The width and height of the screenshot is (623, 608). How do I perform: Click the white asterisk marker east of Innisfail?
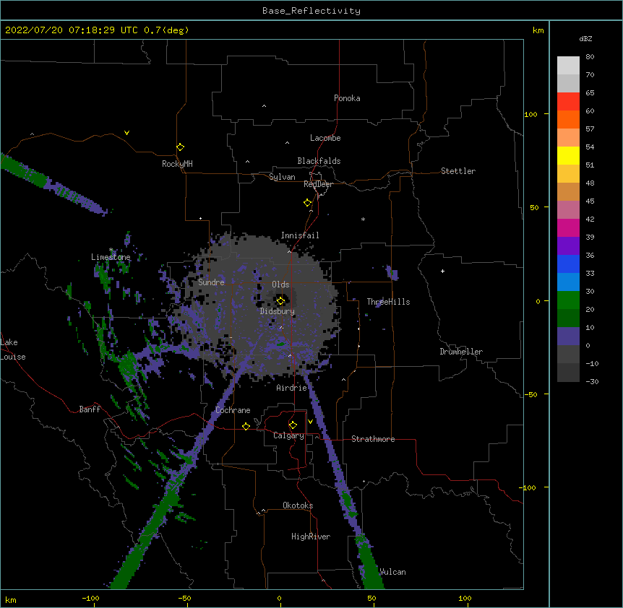[x=363, y=219]
